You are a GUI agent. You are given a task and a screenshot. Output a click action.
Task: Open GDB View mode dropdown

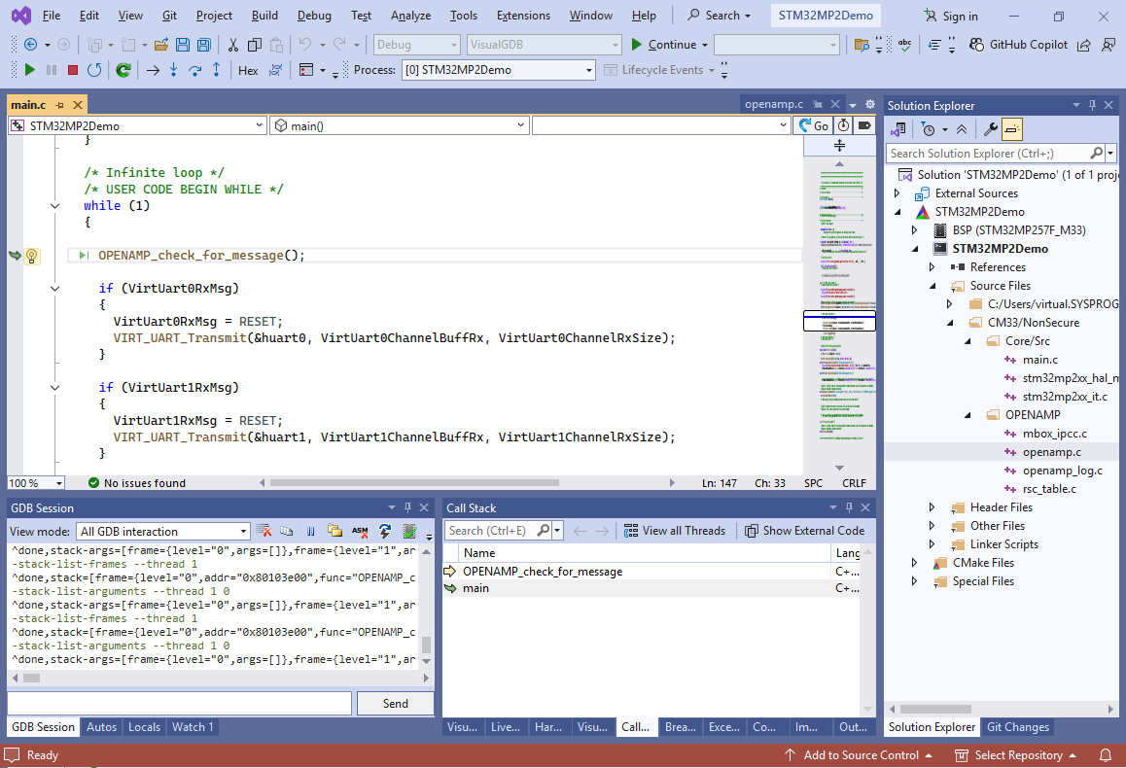coord(163,531)
